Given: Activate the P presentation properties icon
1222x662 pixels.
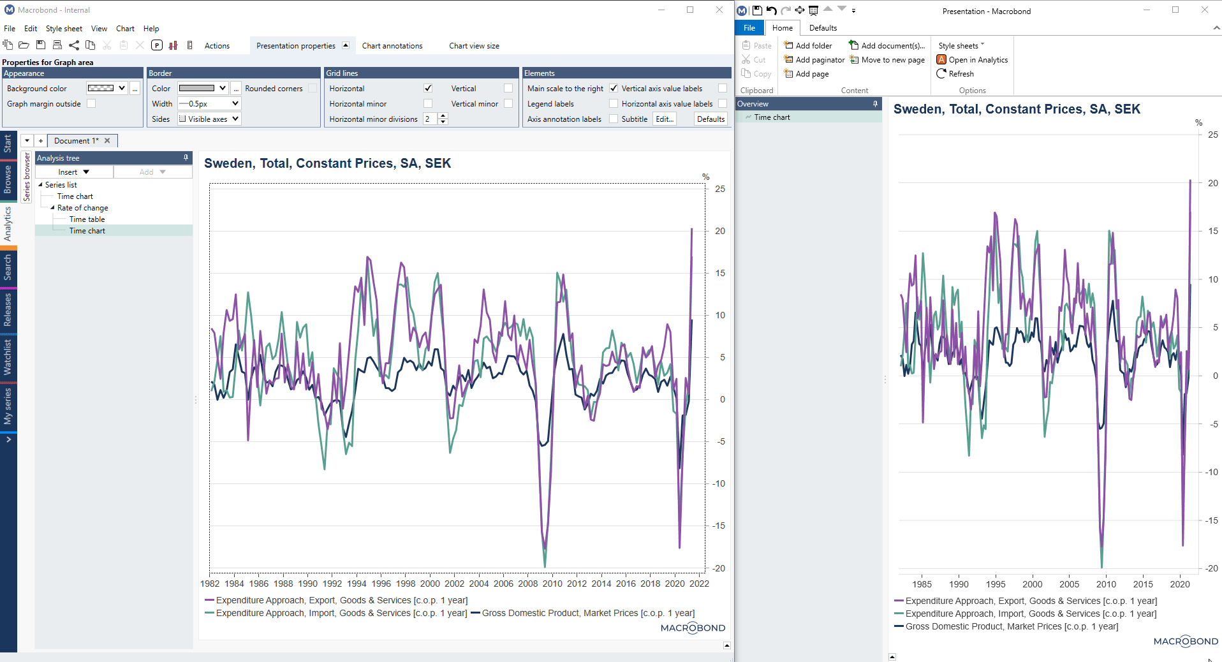Looking at the screenshot, I should tap(156, 45).
